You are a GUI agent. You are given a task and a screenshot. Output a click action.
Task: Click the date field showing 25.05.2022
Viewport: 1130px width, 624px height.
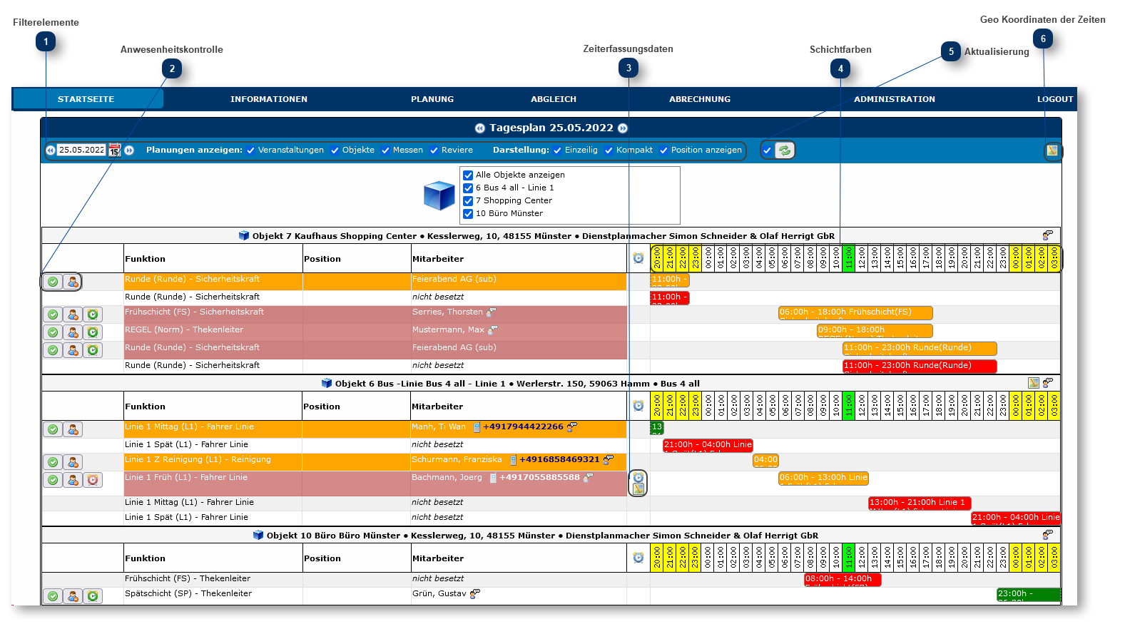(81, 150)
